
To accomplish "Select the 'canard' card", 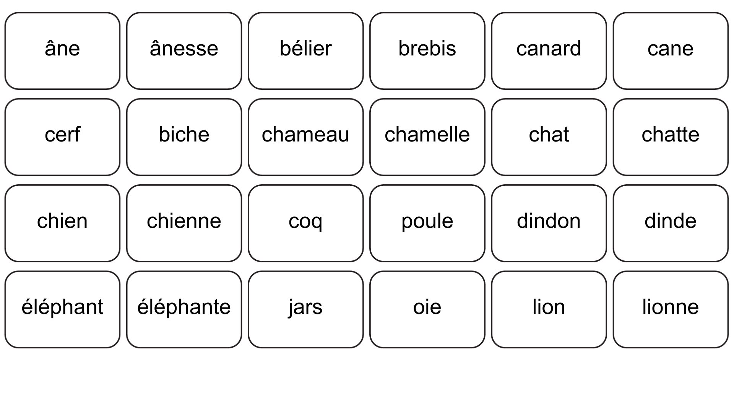I will click(549, 51).
